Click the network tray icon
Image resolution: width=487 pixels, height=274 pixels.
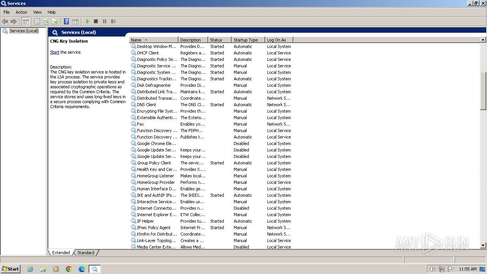[x=442, y=269]
